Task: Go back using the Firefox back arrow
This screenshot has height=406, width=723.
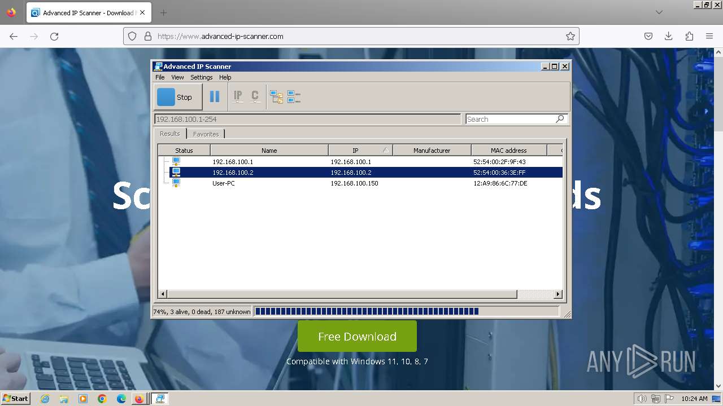Action: (x=14, y=36)
